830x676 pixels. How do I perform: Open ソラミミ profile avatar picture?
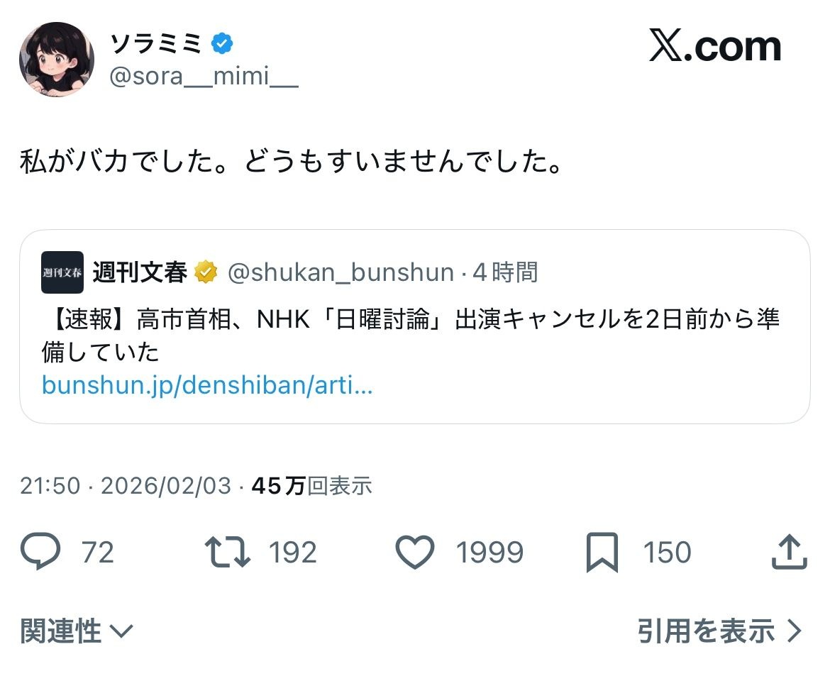tap(57, 60)
